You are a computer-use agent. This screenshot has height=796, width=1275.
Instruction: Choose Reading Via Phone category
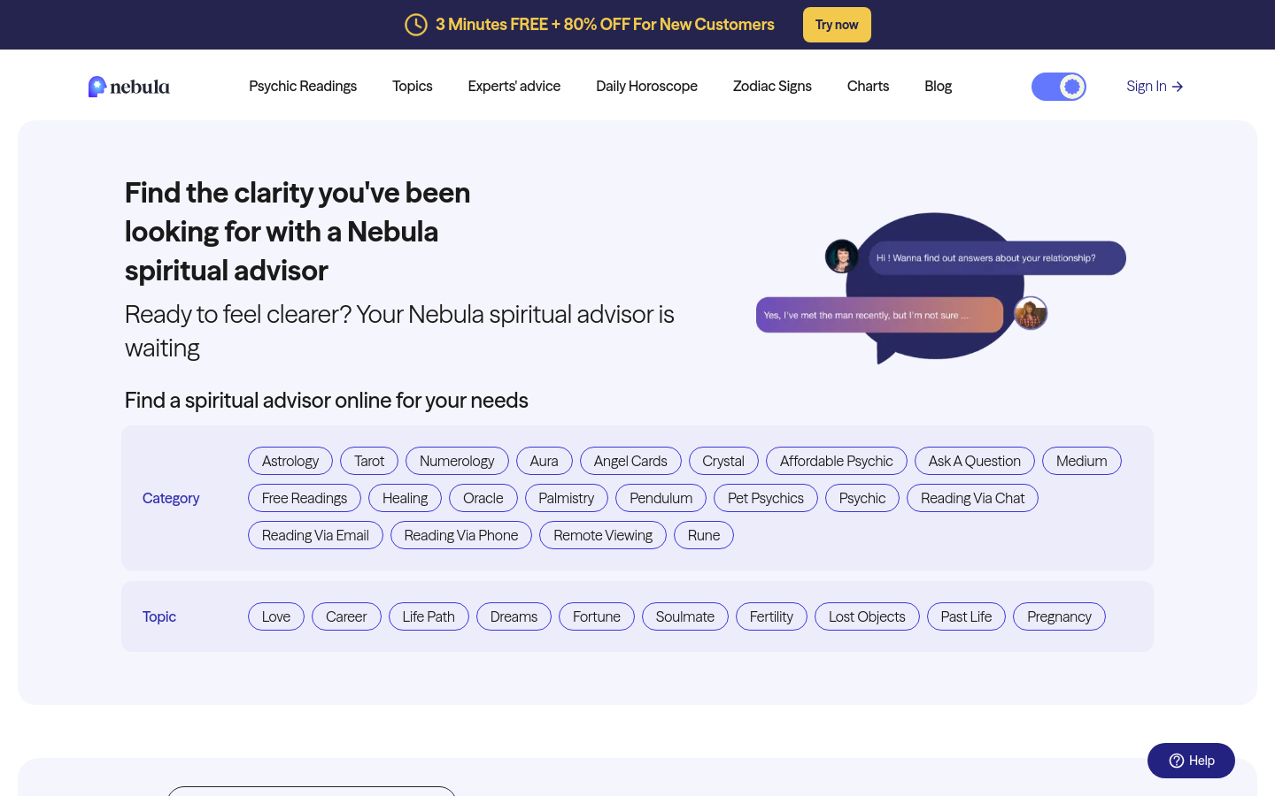(461, 535)
